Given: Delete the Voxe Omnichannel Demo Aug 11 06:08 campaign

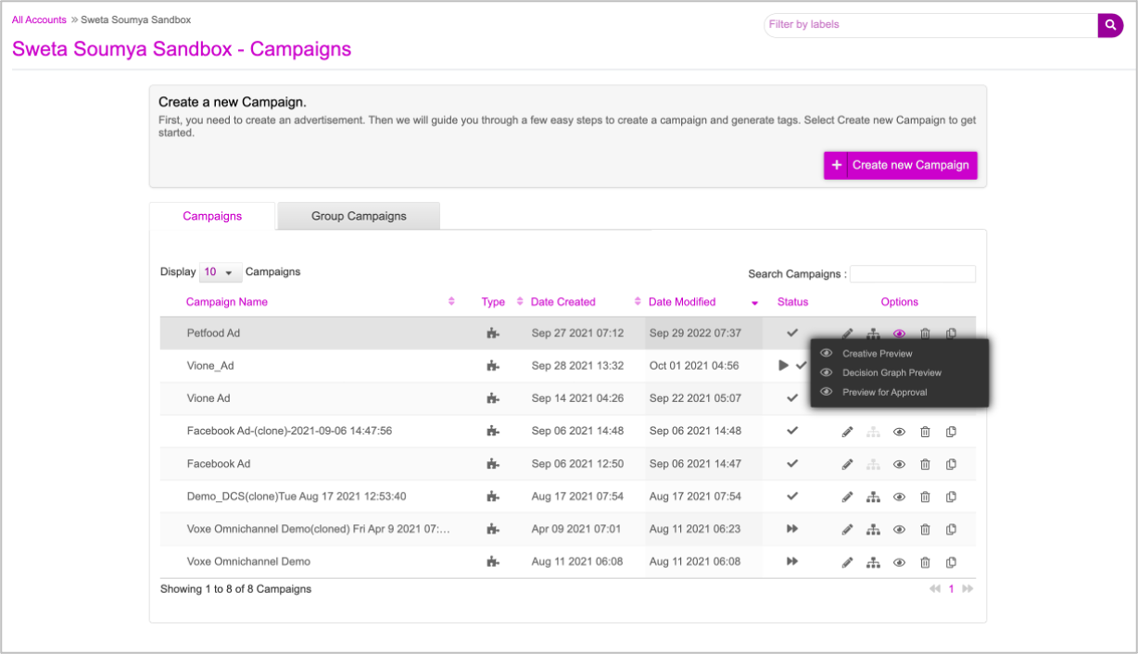Looking at the screenshot, I should pyautogui.click(x=925, y=562).
